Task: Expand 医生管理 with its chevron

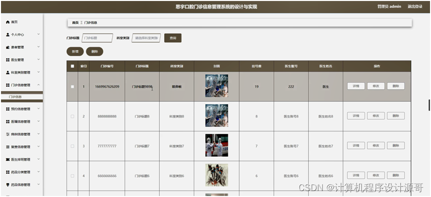Action: click(39, 59)
